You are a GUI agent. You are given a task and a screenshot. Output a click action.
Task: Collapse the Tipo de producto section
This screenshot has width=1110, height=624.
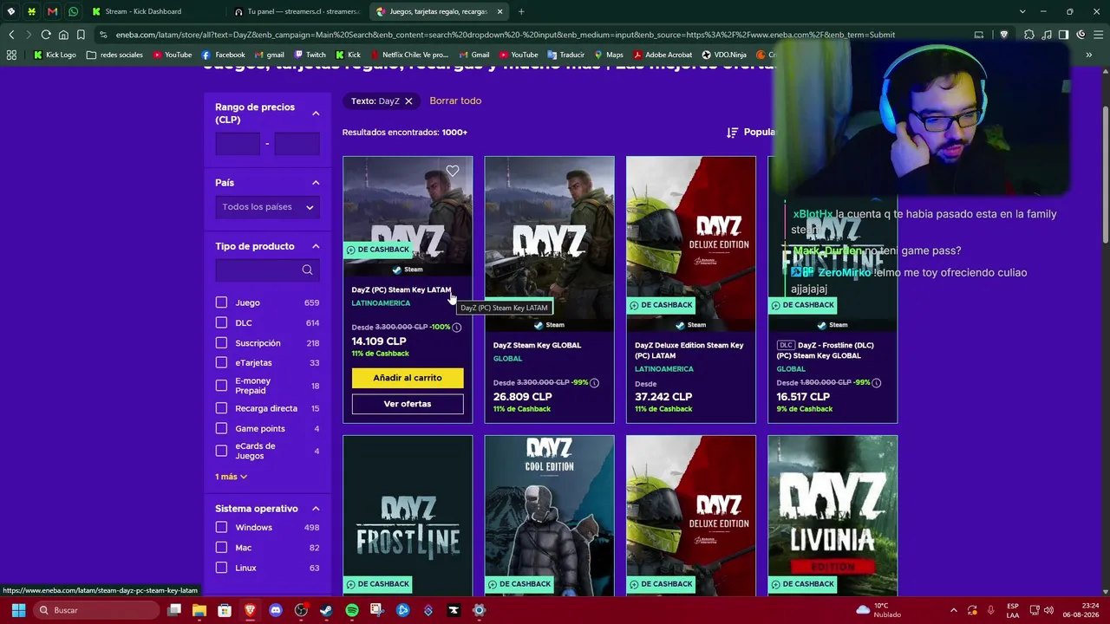pos(316,246)
